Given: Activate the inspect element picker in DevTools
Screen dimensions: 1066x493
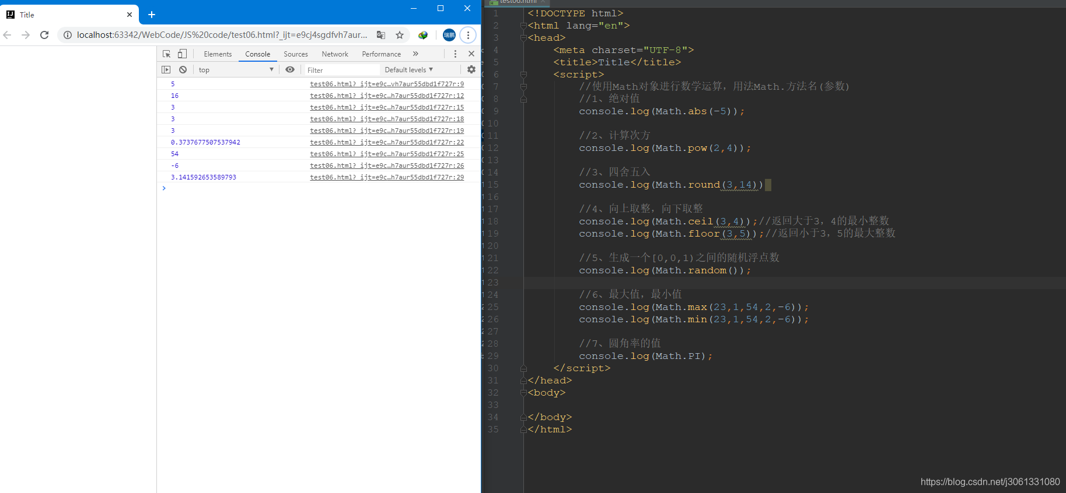Looking at the screenshot, I should (166, 54).
